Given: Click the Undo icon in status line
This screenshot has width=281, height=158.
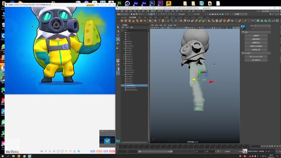Looking at the screenshot, I should point(139,14).
